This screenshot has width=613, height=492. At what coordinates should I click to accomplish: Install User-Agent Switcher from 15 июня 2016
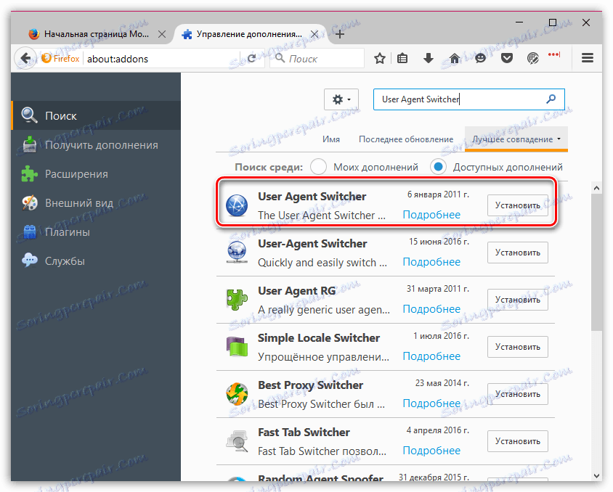518,253
